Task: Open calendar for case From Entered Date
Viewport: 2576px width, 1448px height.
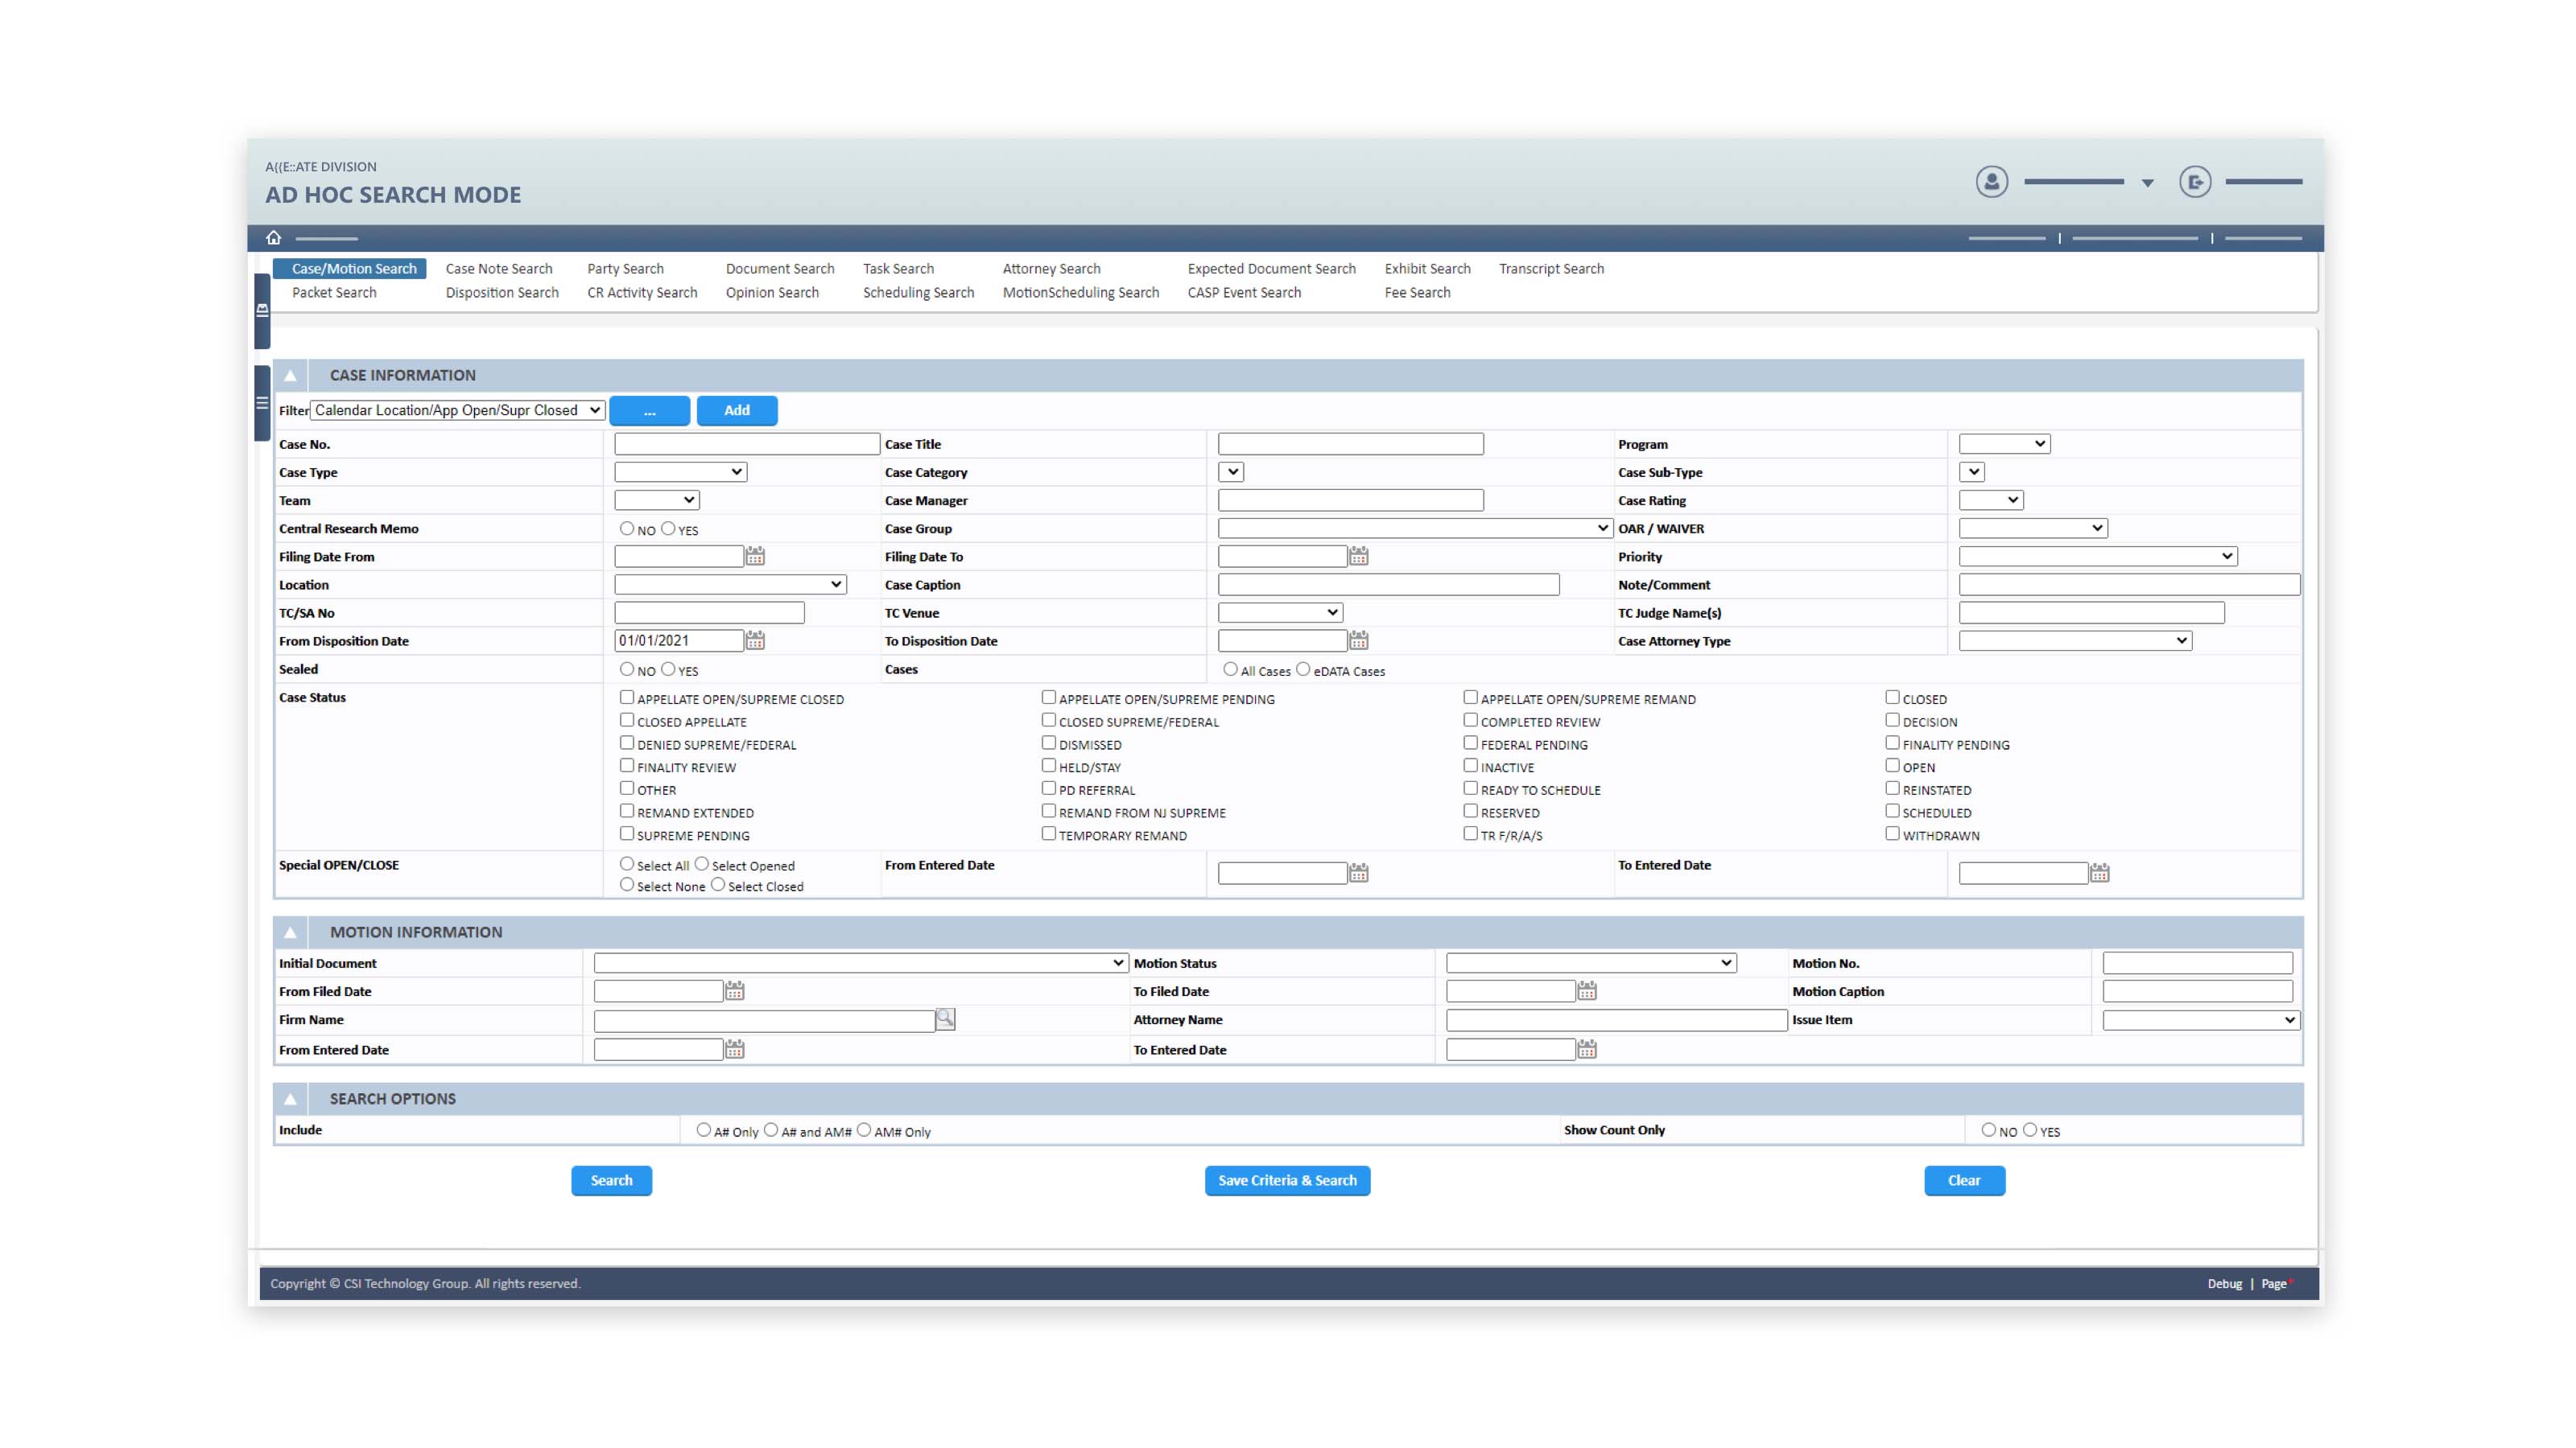Action: (x=1358, y=874)
